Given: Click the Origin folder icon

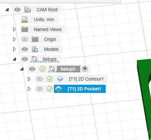Looking at the screenshot, I should pos(35,39).
